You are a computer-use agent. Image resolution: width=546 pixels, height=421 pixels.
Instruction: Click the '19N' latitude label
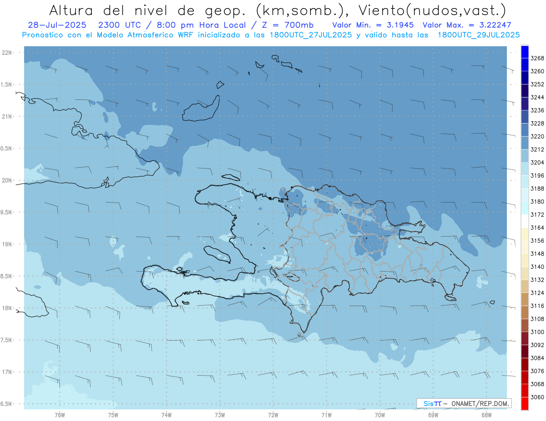(6, 244)
